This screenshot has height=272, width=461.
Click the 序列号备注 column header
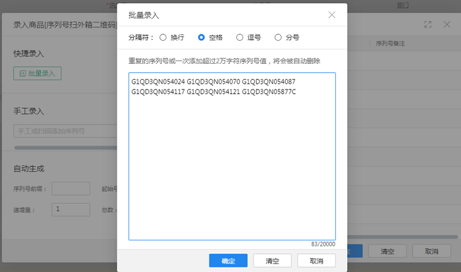(x=389, y=43)
